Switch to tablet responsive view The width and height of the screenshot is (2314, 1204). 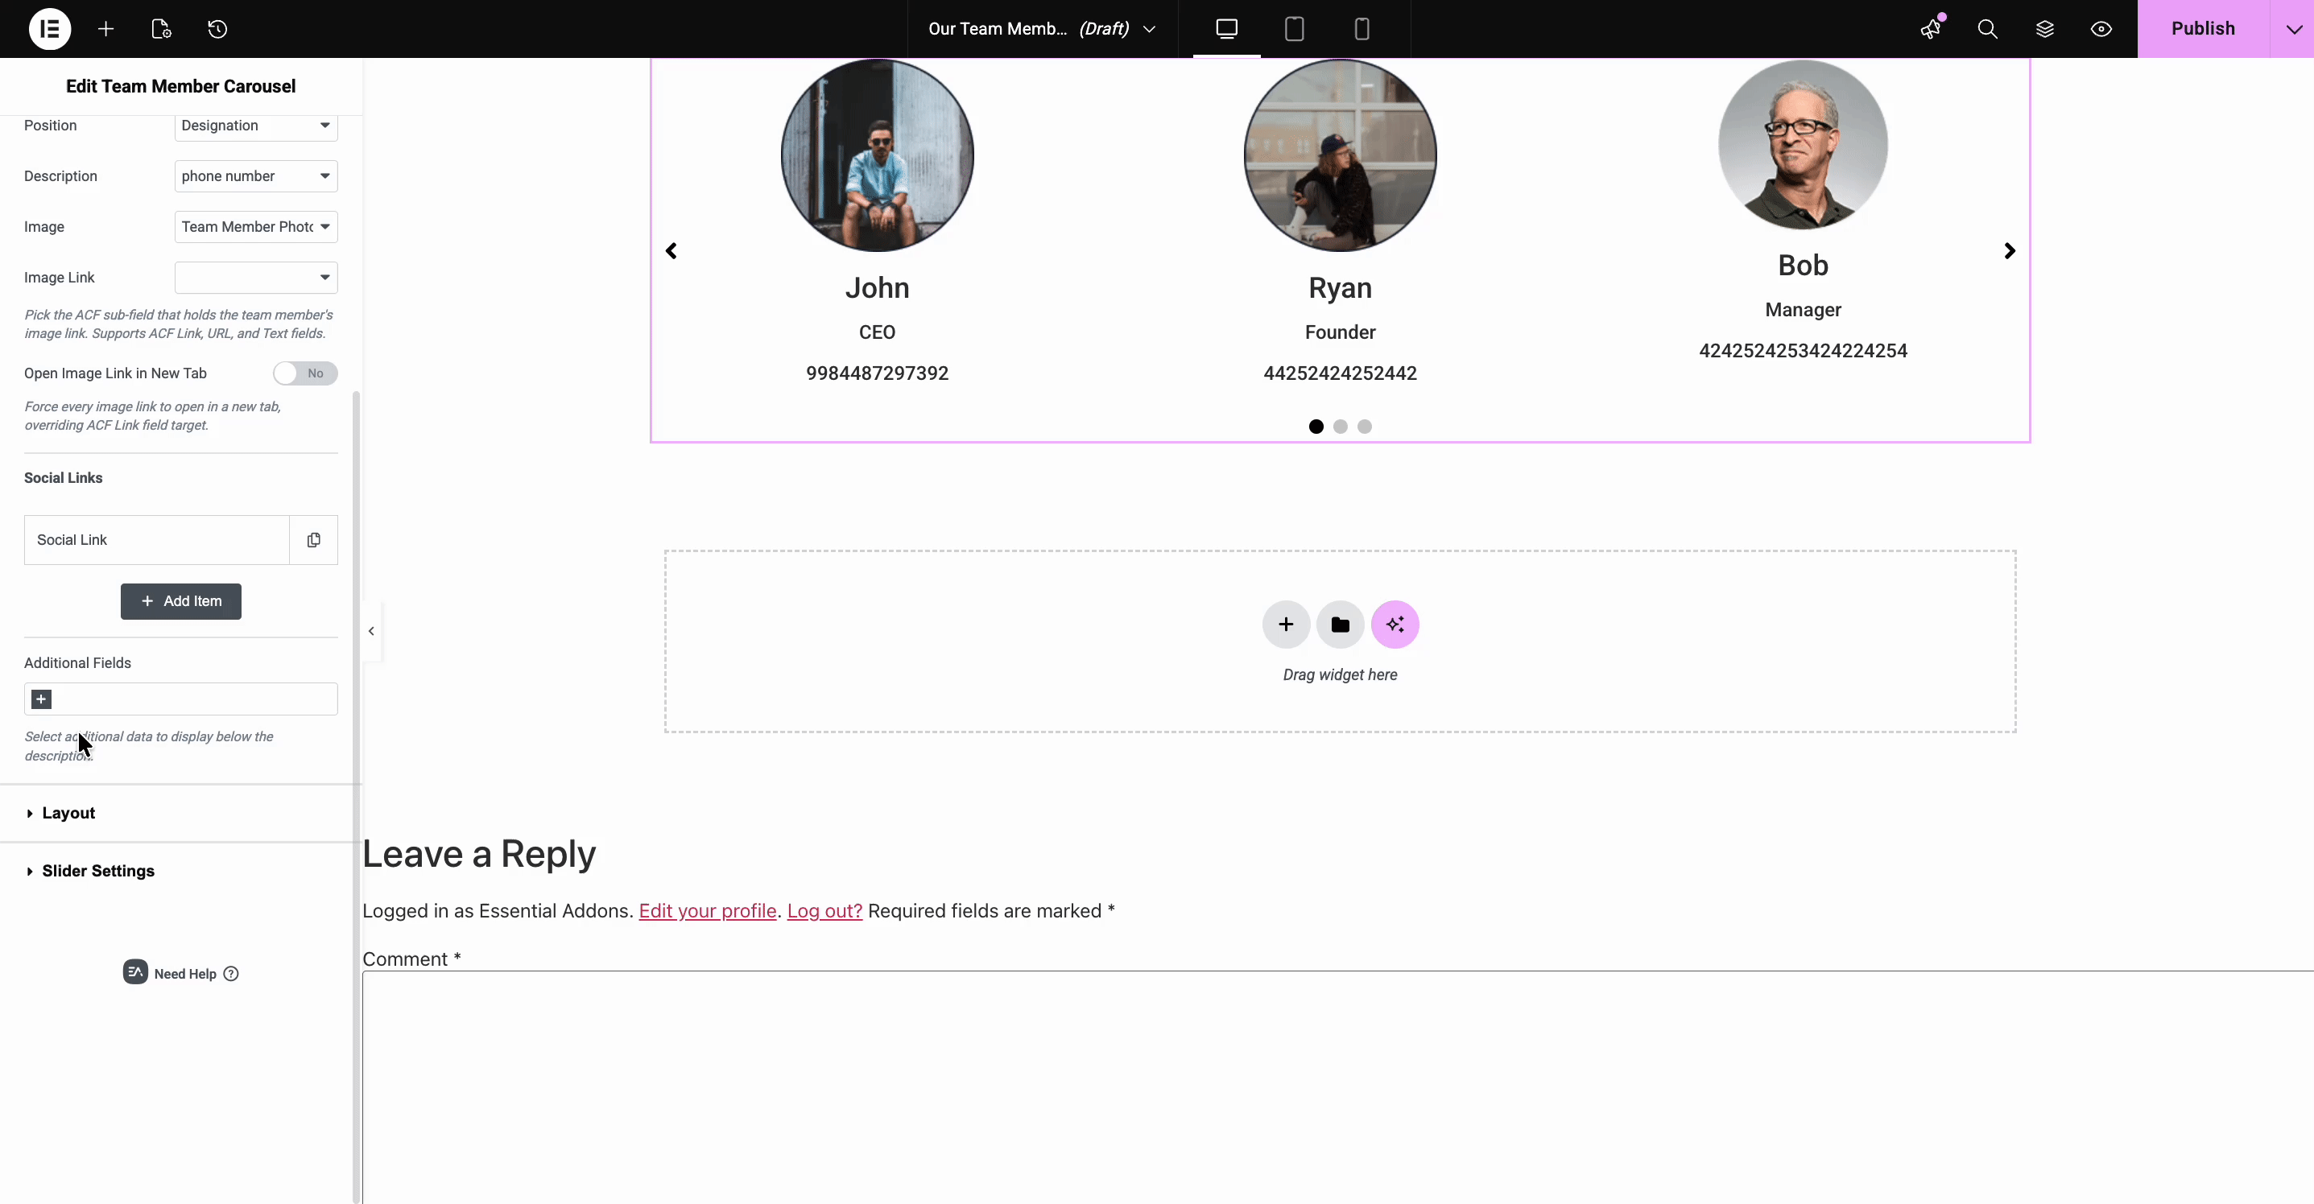click(1295, 29)
